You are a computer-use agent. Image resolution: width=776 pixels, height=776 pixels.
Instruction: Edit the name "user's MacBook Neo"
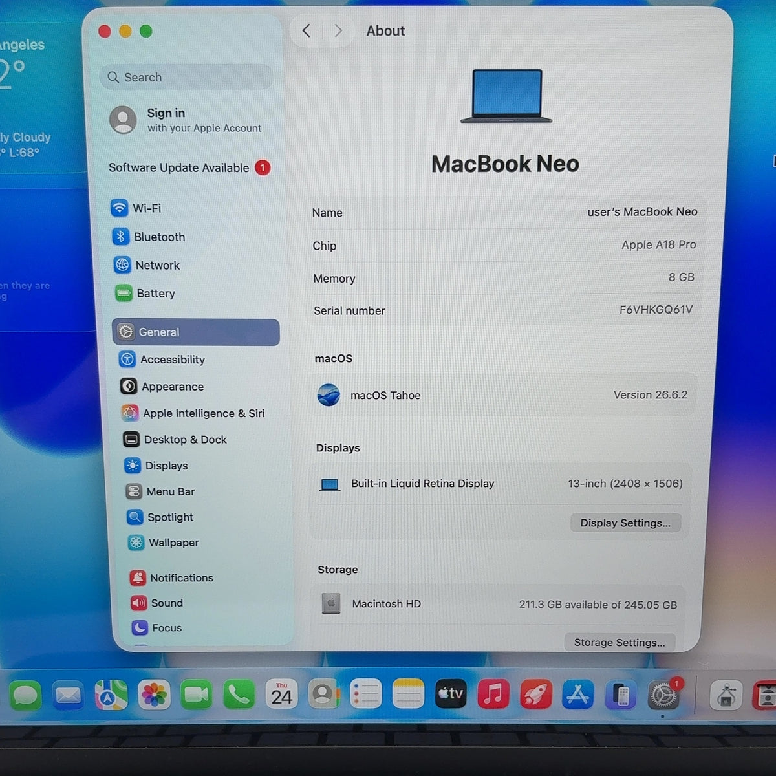[642, 211]
